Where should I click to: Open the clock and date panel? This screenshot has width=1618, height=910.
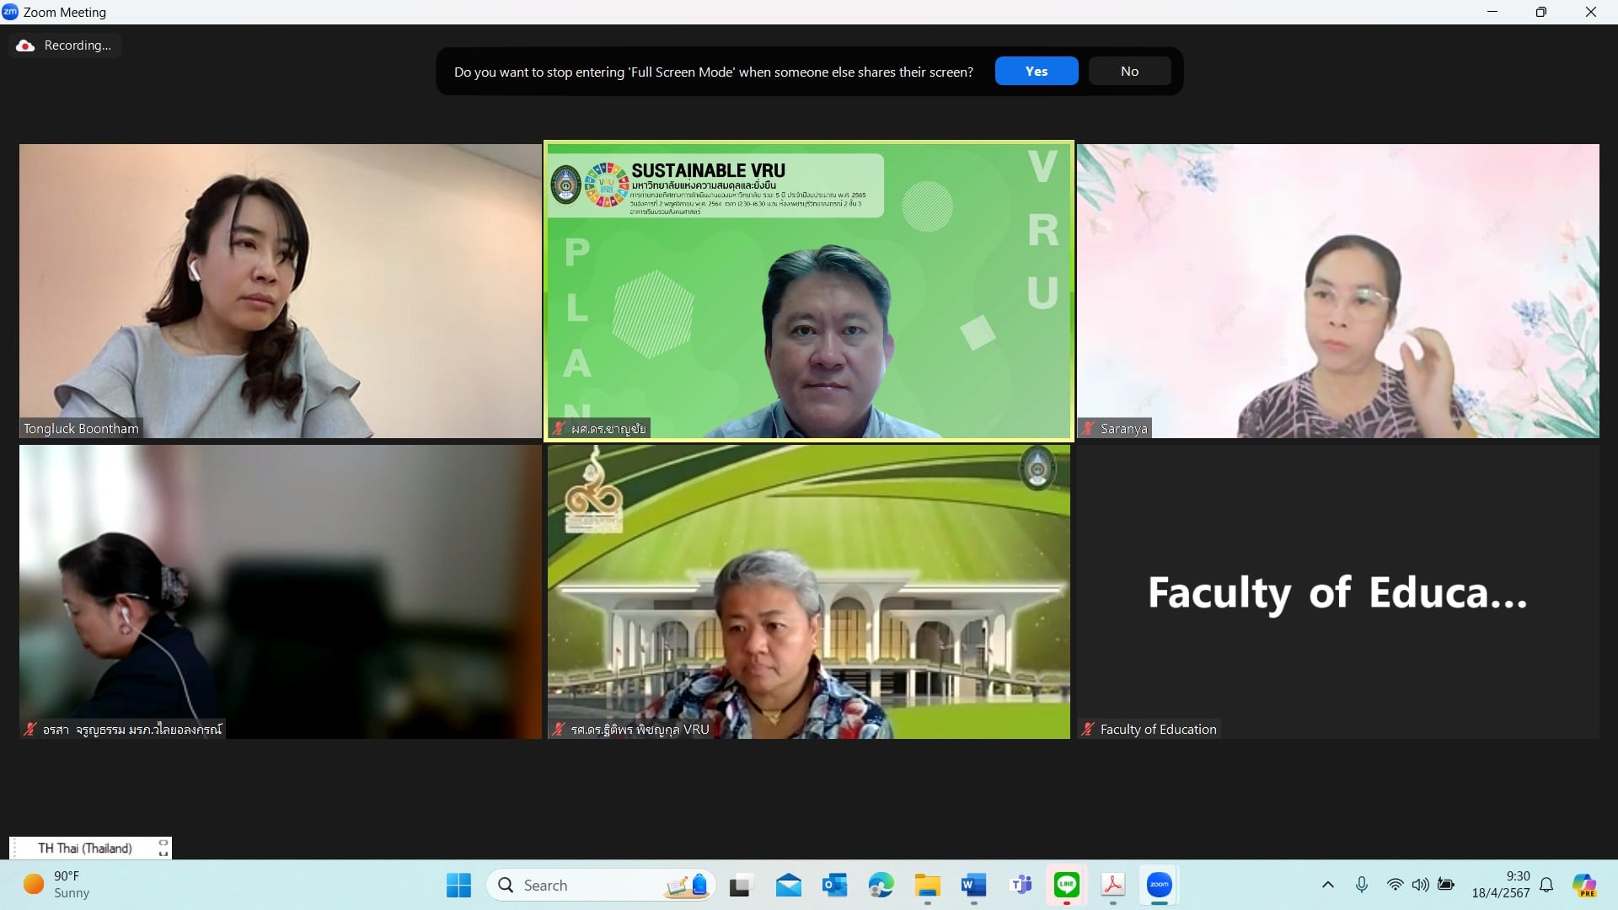tap(1500, 885)
